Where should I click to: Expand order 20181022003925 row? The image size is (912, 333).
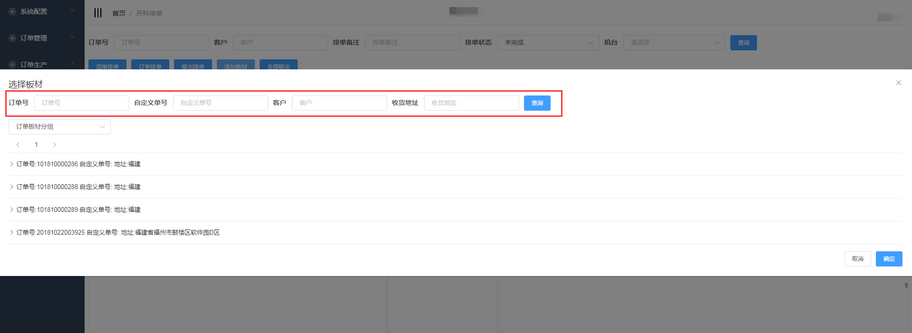[x=12, y=232]
